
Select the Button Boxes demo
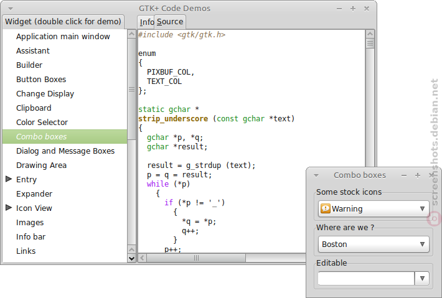pos(65,80)
